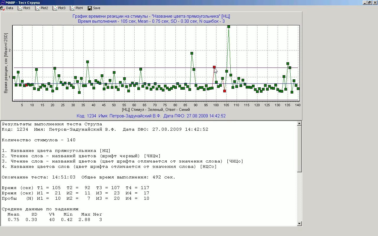Click the row 'Время (сек) Т1 = 105'
The width and height of the screenshot is (378, 236).
coord(76,188)
